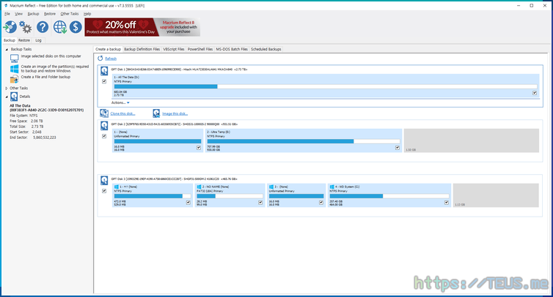Open the PowerShell Files tab
The height and width of the screenshot is (297, 553).
200,49
